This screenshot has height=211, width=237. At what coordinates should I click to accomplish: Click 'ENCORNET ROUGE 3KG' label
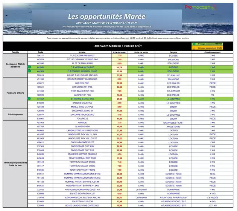click(82, 115)
